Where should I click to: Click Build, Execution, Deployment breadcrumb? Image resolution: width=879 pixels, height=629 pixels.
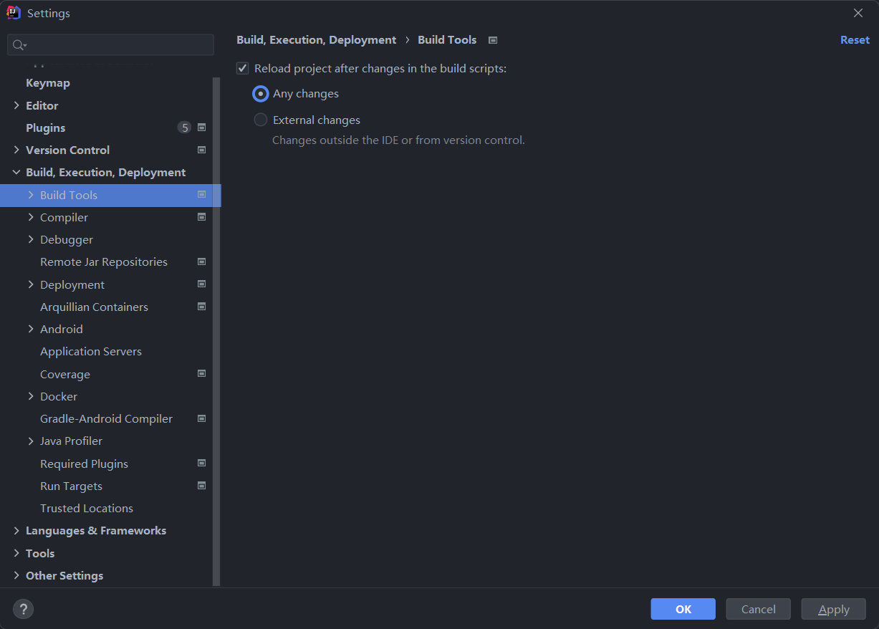316,40
